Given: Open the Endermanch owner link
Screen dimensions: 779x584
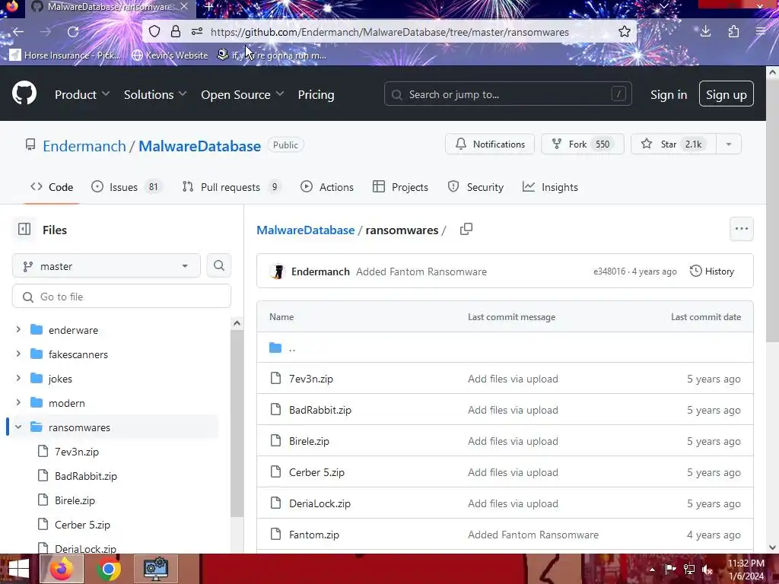Looking at the screenshot, I should [x=84, y=146].
